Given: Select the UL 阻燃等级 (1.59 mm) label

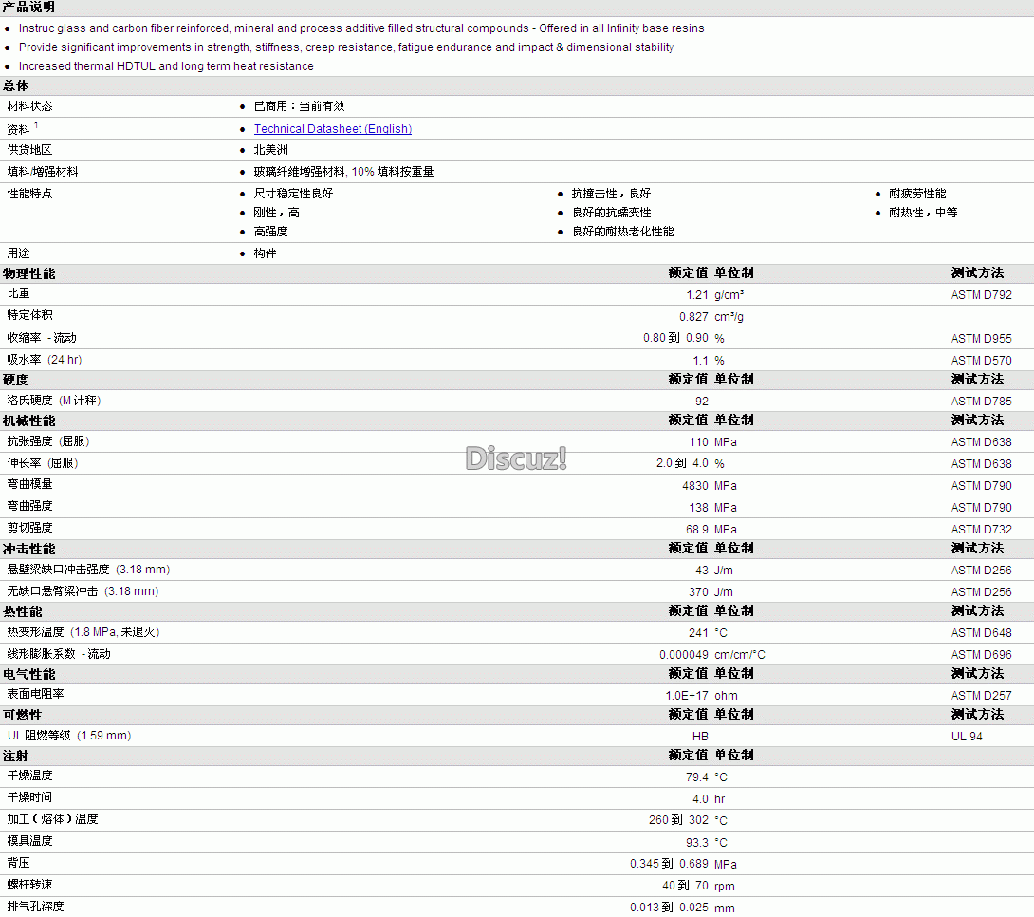Looking at the screenshot, I should (69, 736).
